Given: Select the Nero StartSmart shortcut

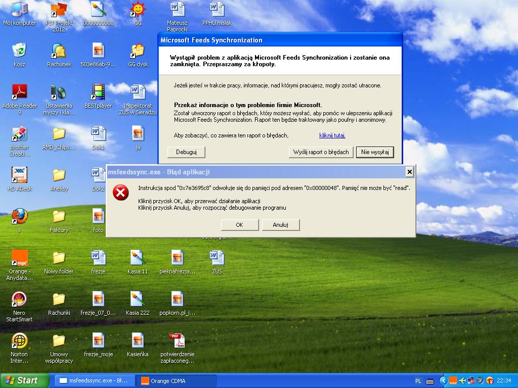Looking at the screenshot, I should (20, 307).
